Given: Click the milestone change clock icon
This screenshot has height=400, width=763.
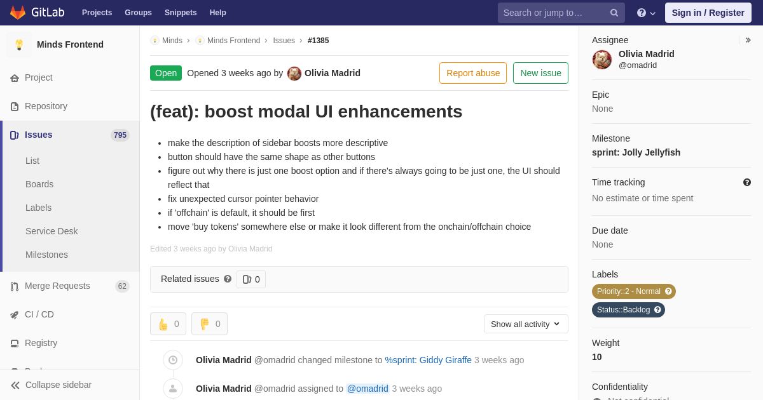Looking at the screenshot, I should pyautogui.click(x=173, y=360).
